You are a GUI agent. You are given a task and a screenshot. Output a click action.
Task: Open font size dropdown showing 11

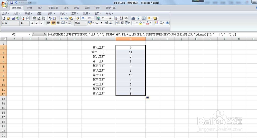coord(28,23)
